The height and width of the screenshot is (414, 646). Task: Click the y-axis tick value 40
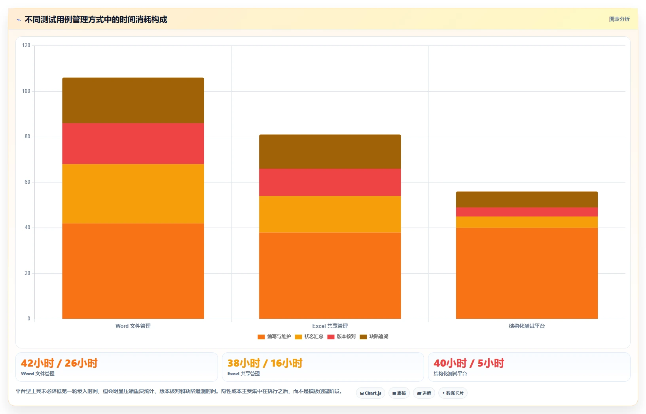[27, 228]
